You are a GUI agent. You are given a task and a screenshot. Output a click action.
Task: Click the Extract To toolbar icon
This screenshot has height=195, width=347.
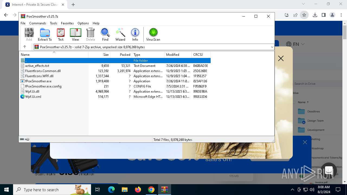coord(45,34)
